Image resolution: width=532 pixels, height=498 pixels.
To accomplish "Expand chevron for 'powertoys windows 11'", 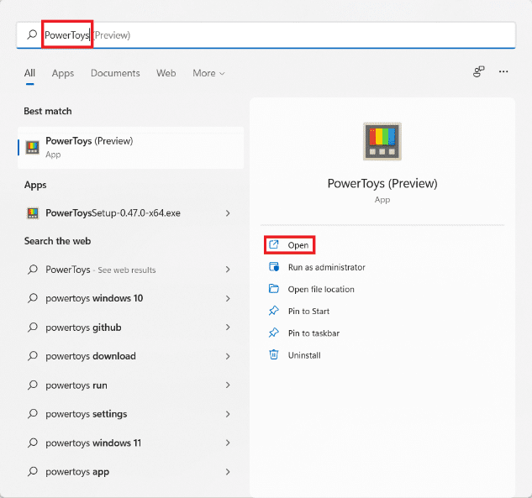I will click(x=228, y=443).
